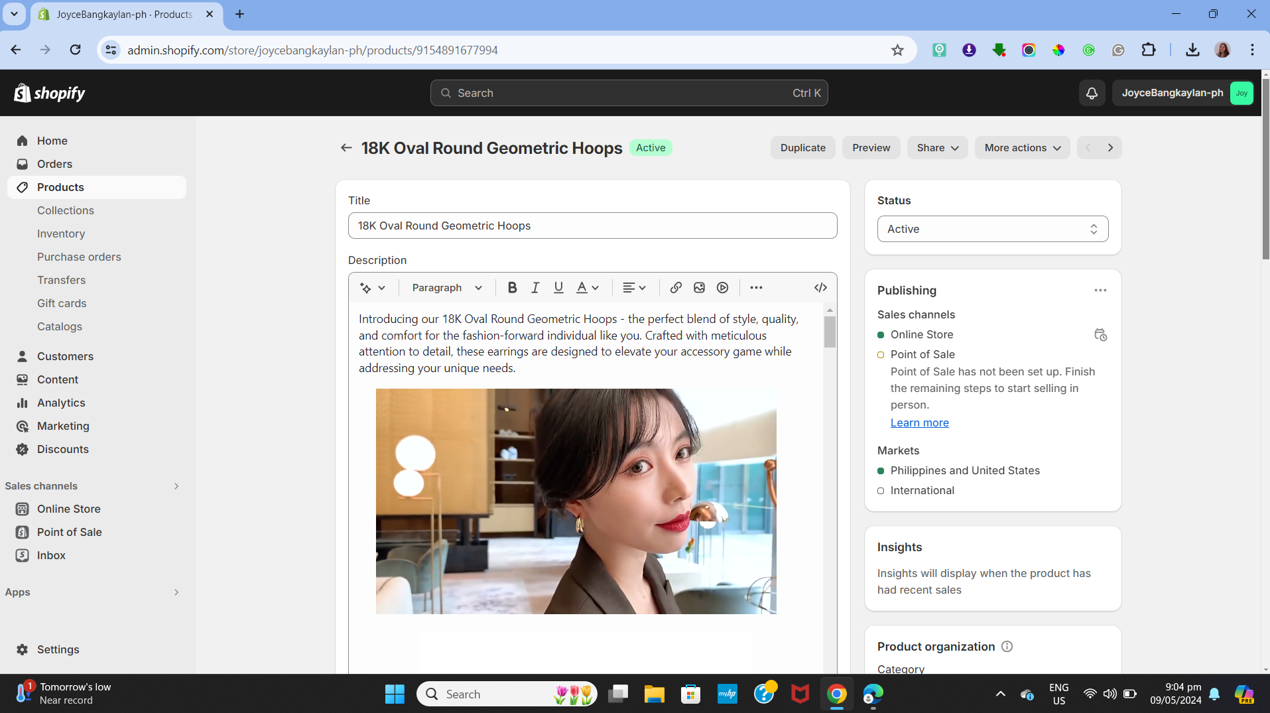1270x713 pixels.
Task: Click into the product Title field
Action: 592,226
